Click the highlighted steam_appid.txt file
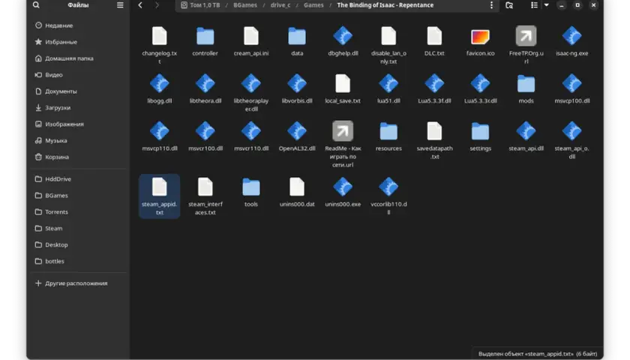This screenshot has height=360, width=630. click(160, 196)
